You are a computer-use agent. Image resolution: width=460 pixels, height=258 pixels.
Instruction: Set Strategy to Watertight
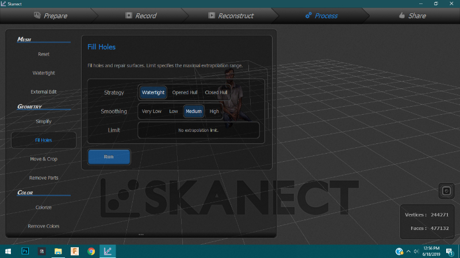153,92
